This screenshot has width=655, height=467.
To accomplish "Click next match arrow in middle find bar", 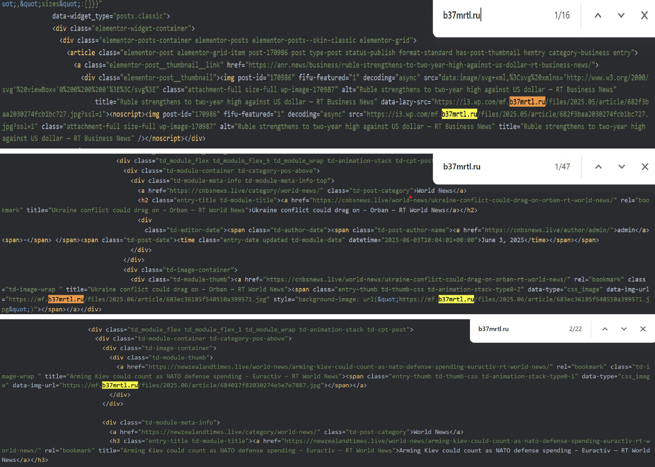I will pyautogui.click(x=621, y=167).
